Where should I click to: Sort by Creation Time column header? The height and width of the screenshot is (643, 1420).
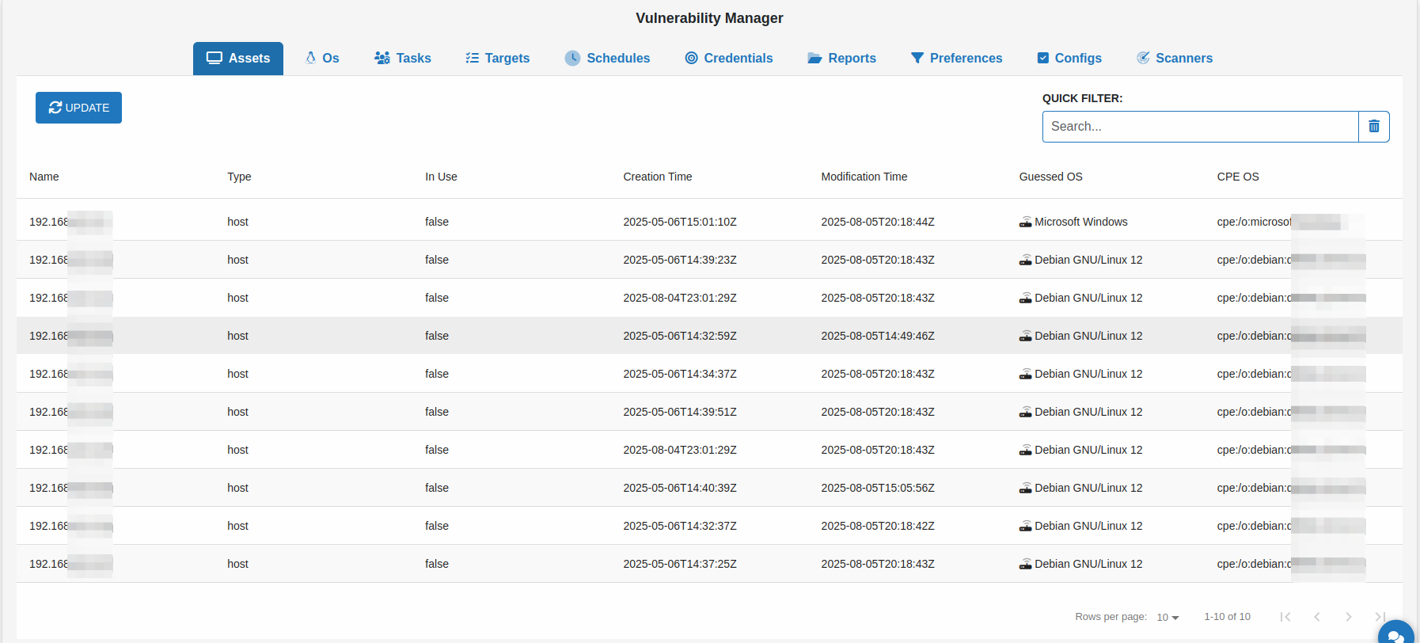657,177
